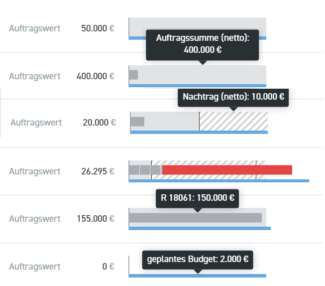Click the 26.295 € amount value

pos(98,171)
